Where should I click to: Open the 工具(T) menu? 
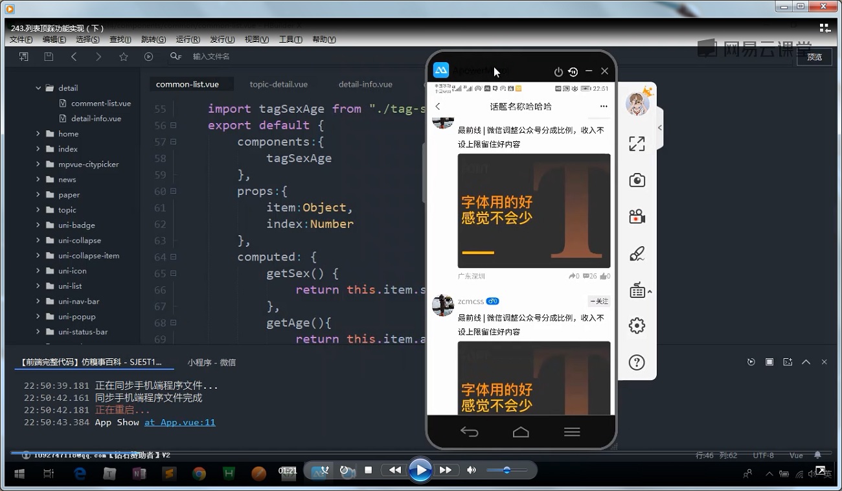(x=291, y=40)
